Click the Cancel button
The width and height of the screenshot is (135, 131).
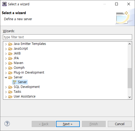(x=120, y=124)
